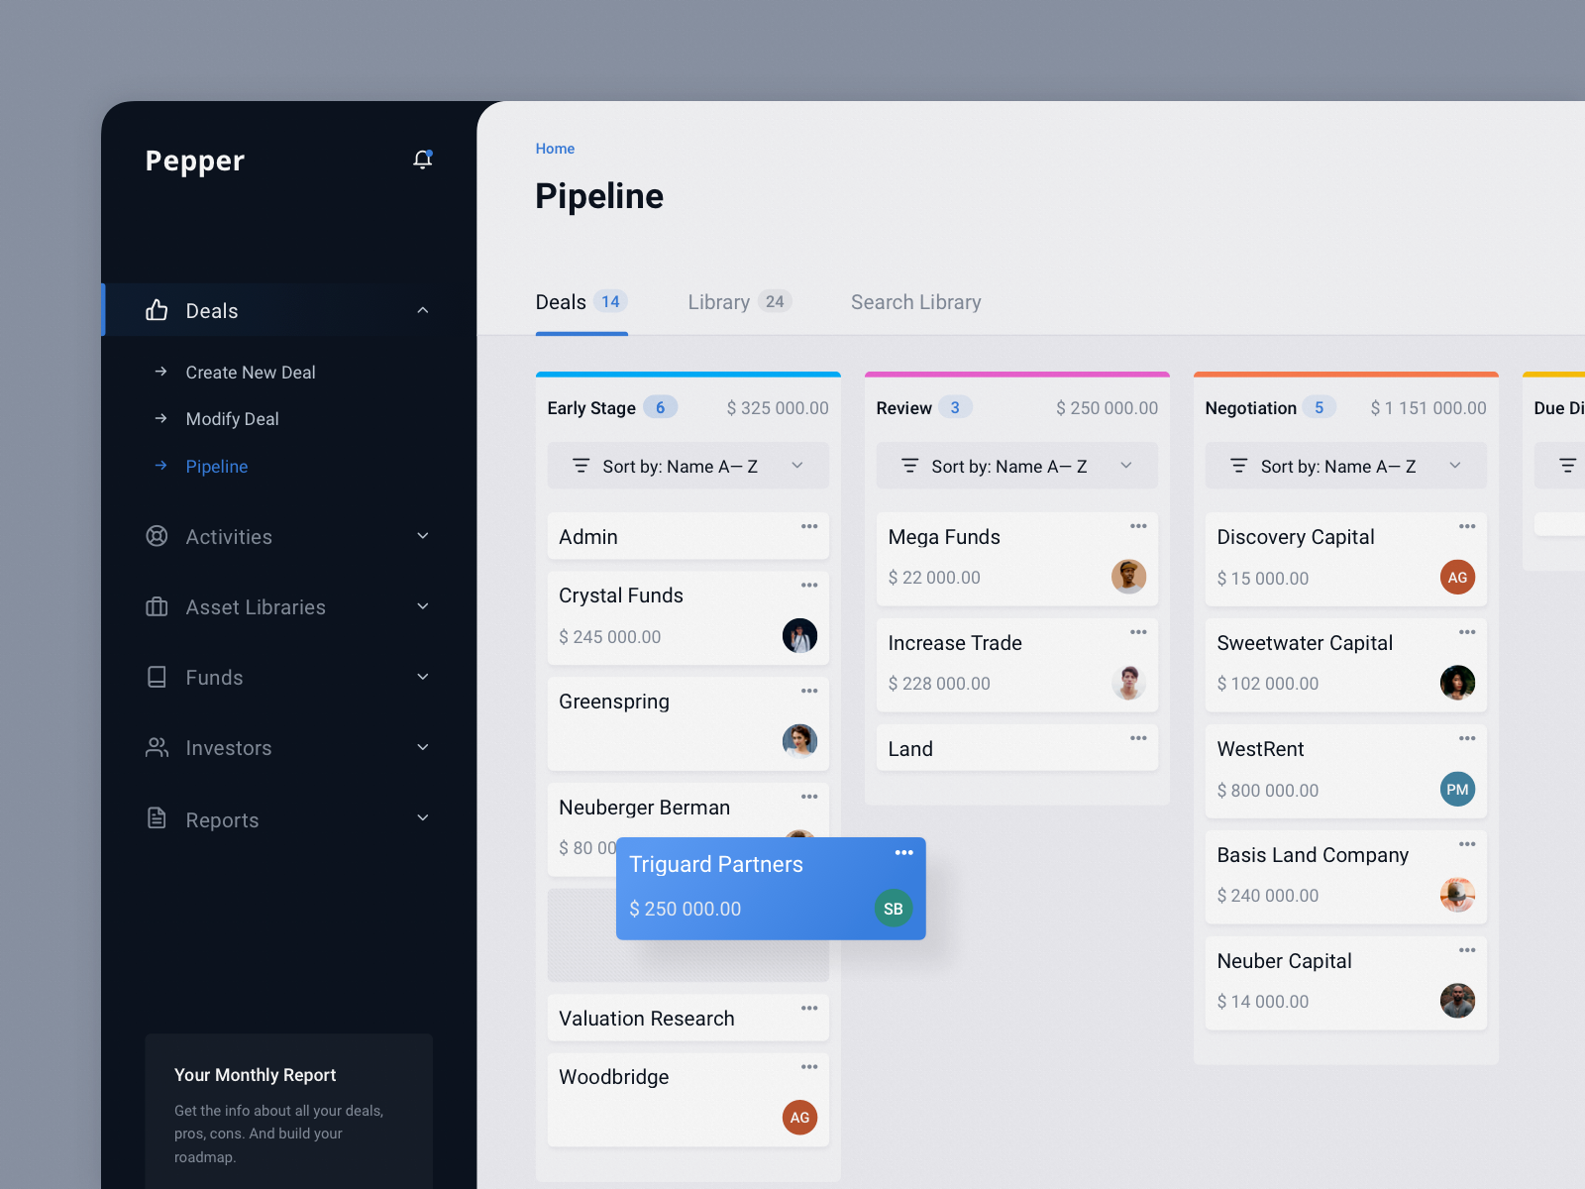The height and width of the screenshot is (1189, 1585).
Task: Open the Admin deal card
Action: (687, 536)
